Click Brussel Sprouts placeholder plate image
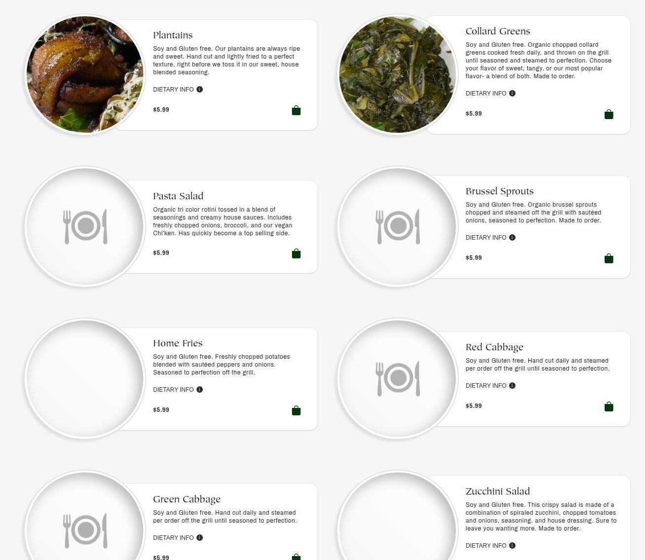Viewport: 645px width, 560px height. (397, 226)
